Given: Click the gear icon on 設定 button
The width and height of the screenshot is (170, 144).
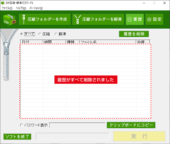Looking at the screenshot, I should coord(149,19).
